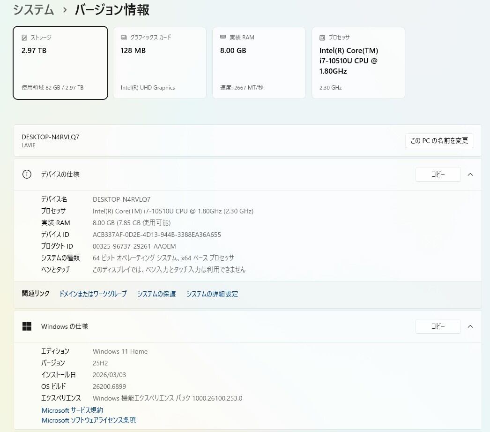Open the Microsoft サービス規約 link
The width and height of the screenshot is (490, 432).
tap(73, 410)
